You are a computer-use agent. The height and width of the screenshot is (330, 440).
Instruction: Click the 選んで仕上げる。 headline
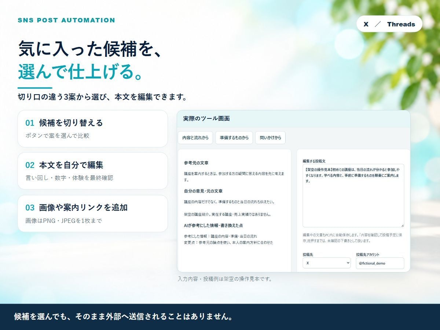[x=80, y=71]
